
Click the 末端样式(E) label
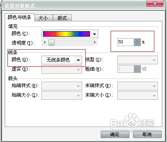[x=99, y=86]
